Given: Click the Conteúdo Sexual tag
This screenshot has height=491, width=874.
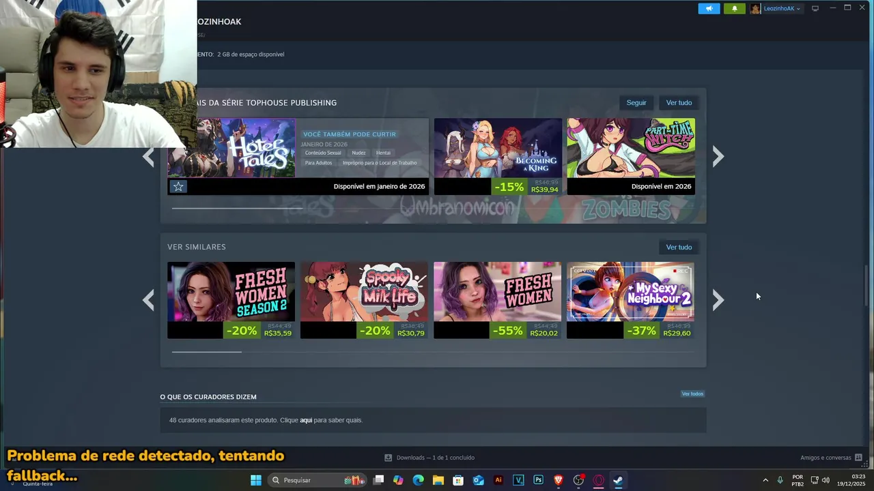Looking at the screenshot, I should tap(323, 153).
